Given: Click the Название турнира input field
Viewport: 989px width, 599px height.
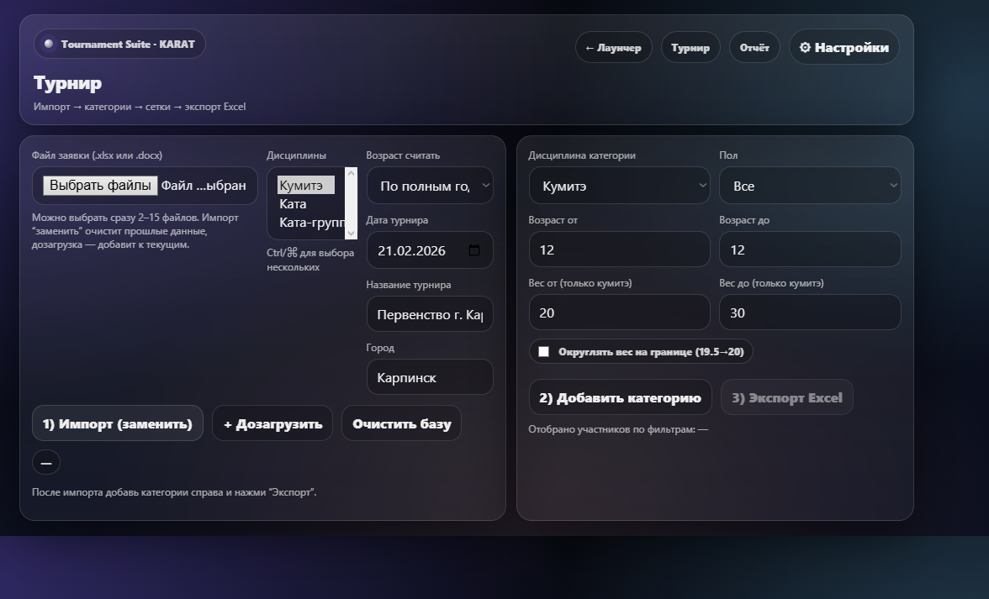Looking at the screenshot, I should 430,315.
